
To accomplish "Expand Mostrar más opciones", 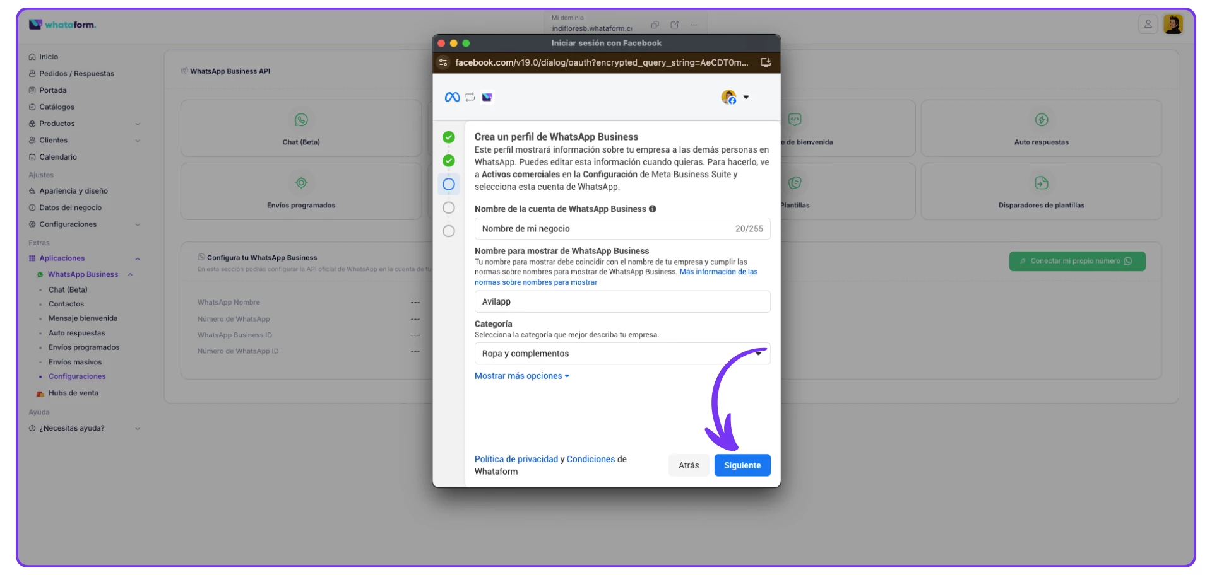I will pyautogui.click(x=521, y=376).
